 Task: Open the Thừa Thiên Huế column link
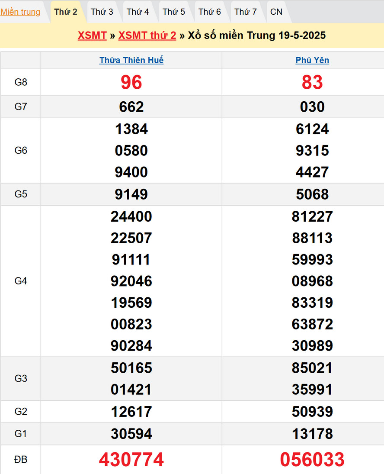pyautogui.click(x=131, y=61)
